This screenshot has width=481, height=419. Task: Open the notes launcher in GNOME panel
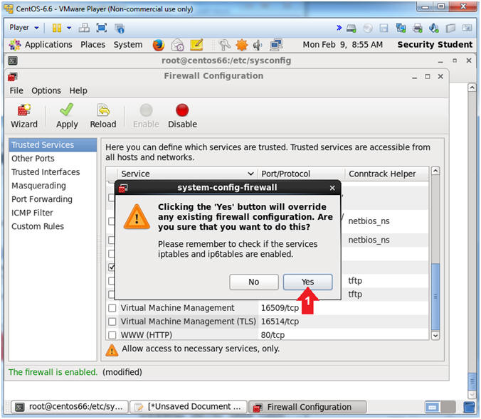pyautogui.click(x=196, y=45)
